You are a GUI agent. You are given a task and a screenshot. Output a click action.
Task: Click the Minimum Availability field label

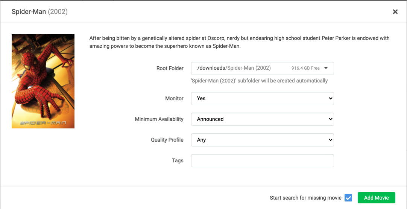(x=159, y=119)
